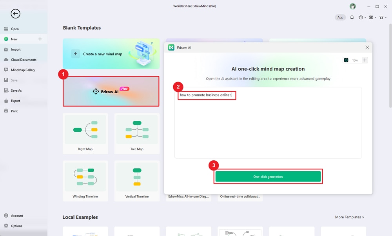Click the App button in top bar

pyautogui.click(x=340, y=18)
